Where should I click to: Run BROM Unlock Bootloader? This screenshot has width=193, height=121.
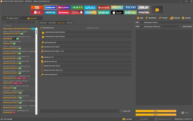point(86,32)
